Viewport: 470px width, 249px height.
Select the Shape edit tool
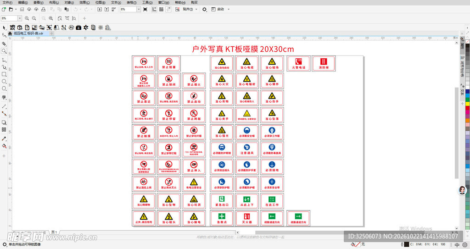4,35
